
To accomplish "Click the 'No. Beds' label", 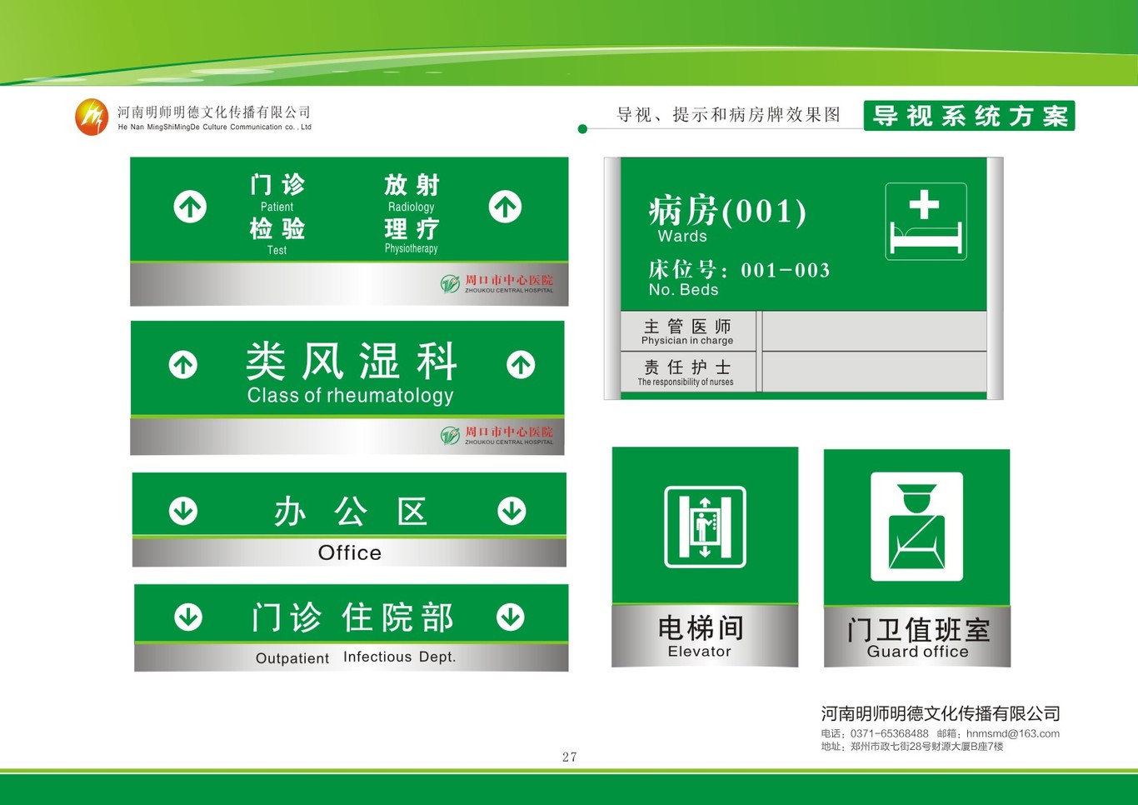I will 683,290.
